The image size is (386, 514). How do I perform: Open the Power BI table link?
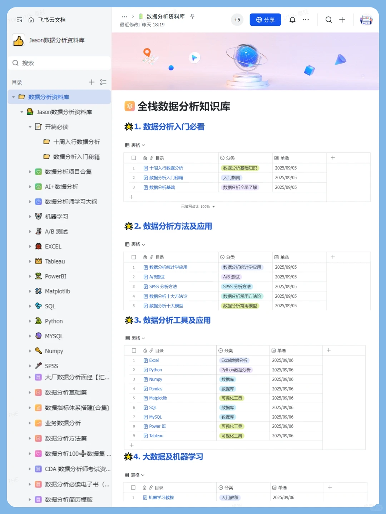tap(157, 426)
